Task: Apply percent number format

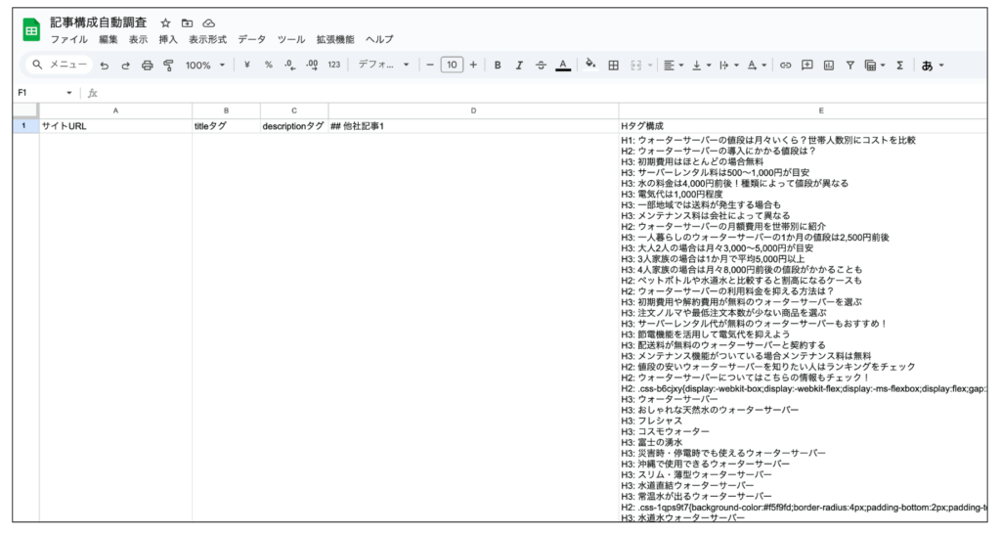Action: click(269, 66)
